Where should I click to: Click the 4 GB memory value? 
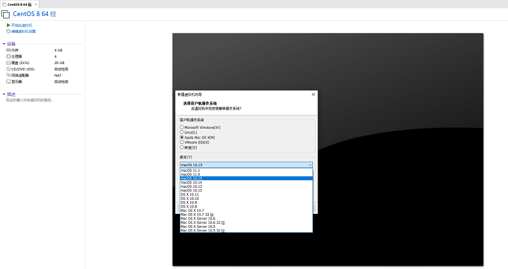click(x=58, y=50)
